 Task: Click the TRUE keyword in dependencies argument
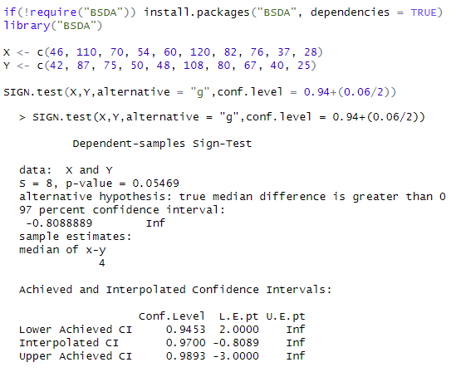pos(424,12)
